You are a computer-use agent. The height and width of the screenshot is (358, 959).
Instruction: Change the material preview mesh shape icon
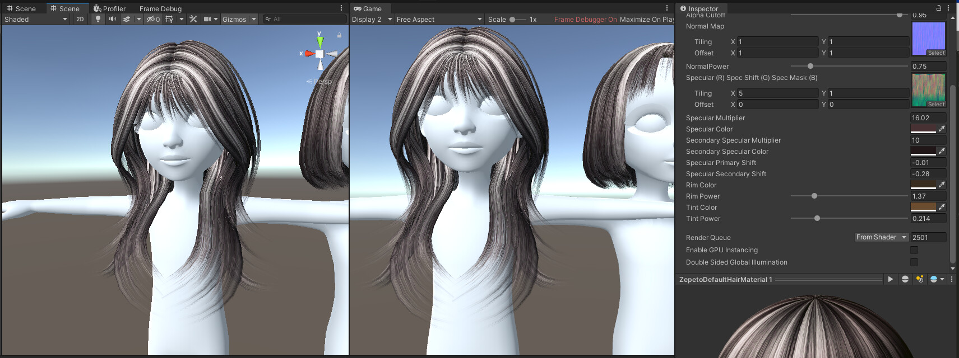905,279
